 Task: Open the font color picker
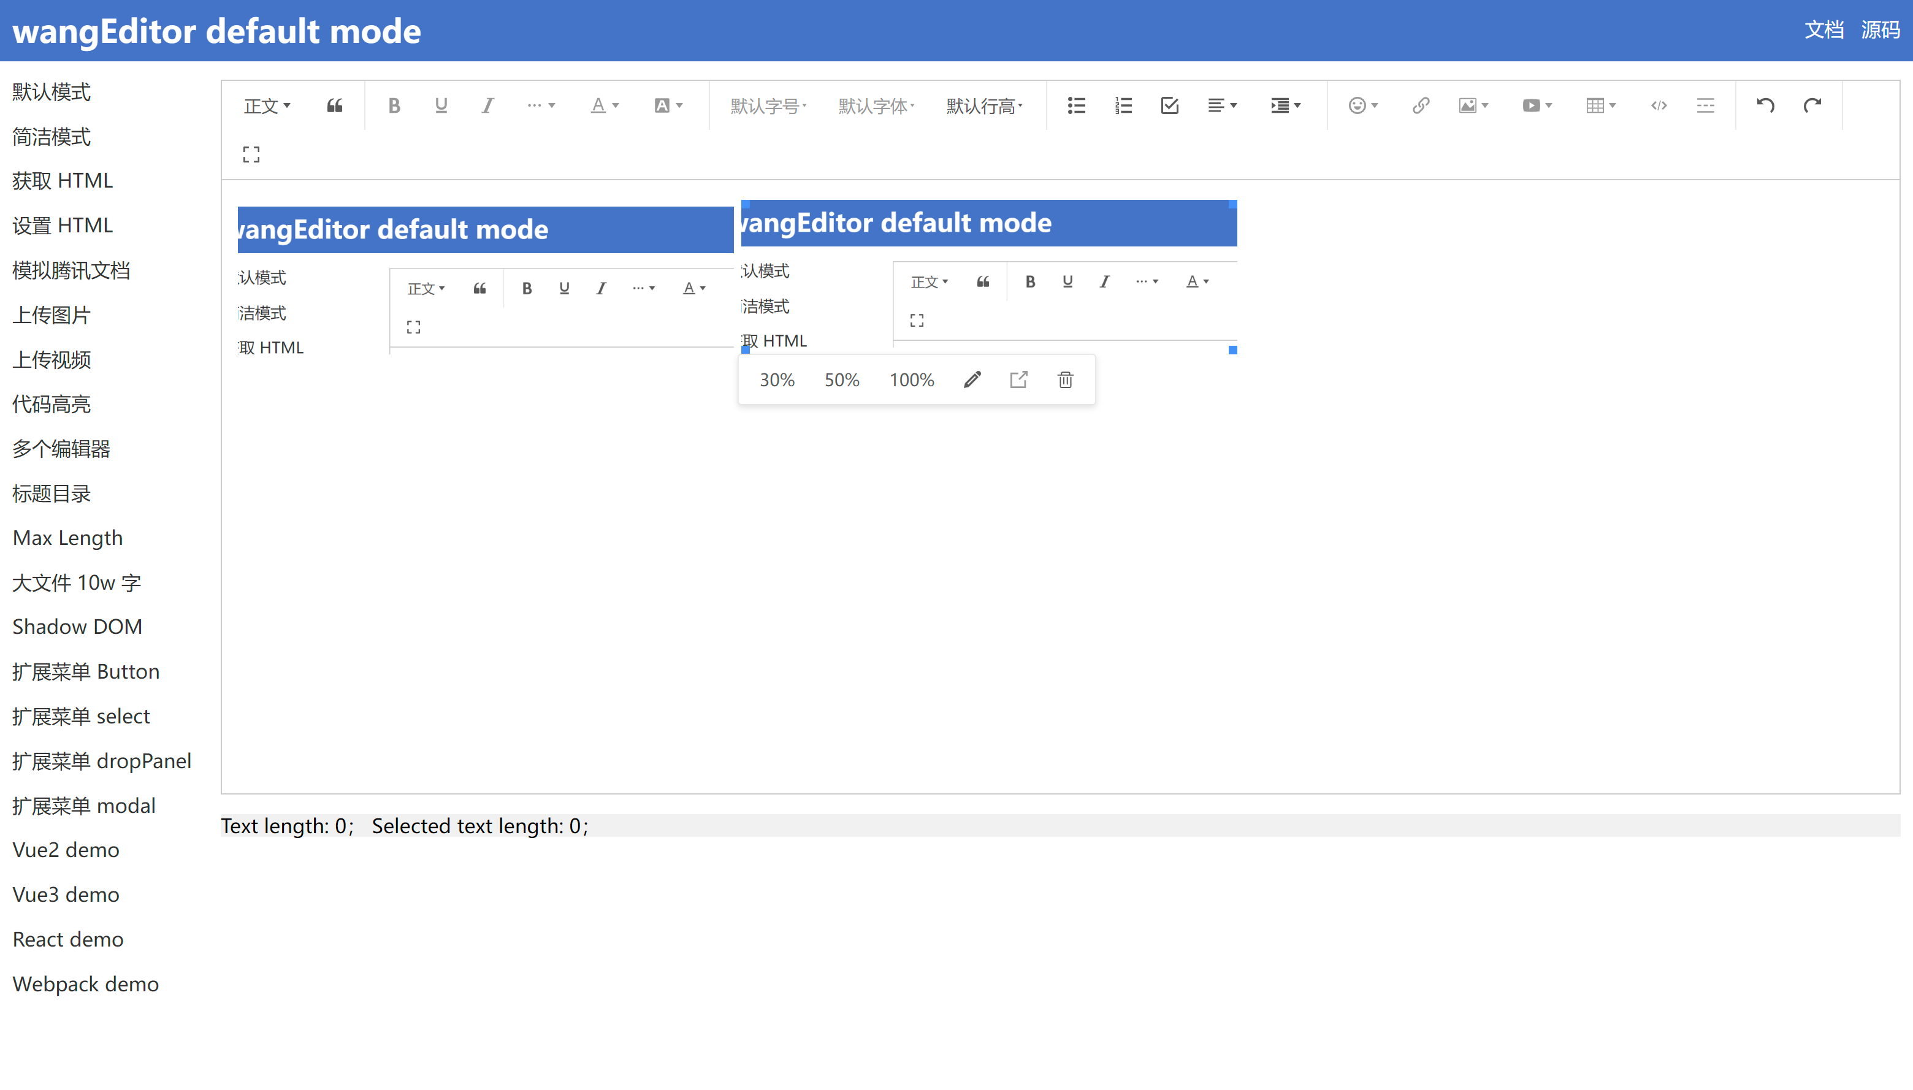[x=604, y=105]
